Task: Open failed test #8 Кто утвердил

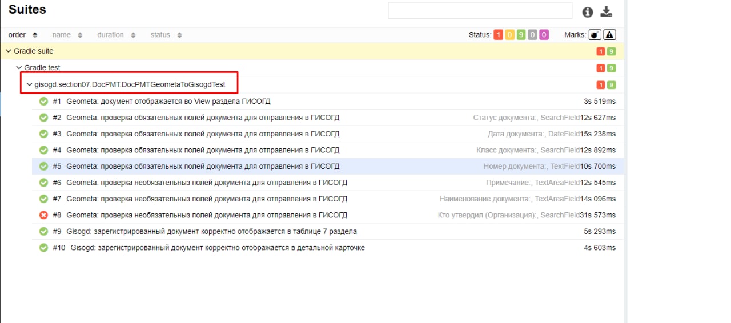Action: [328, 215]
